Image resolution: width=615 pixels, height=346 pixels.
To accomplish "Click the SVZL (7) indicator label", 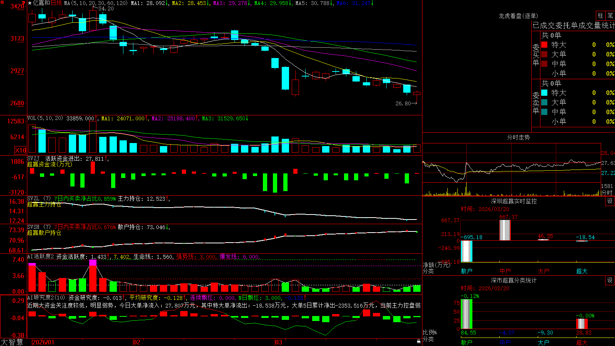I will (x=39, y=198).
